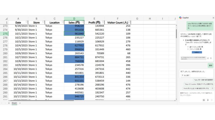Image resolution: width=215 pixels, height=120 pixels.
Task: Add a new sheet with plus icon
Action: coord(20,103)
